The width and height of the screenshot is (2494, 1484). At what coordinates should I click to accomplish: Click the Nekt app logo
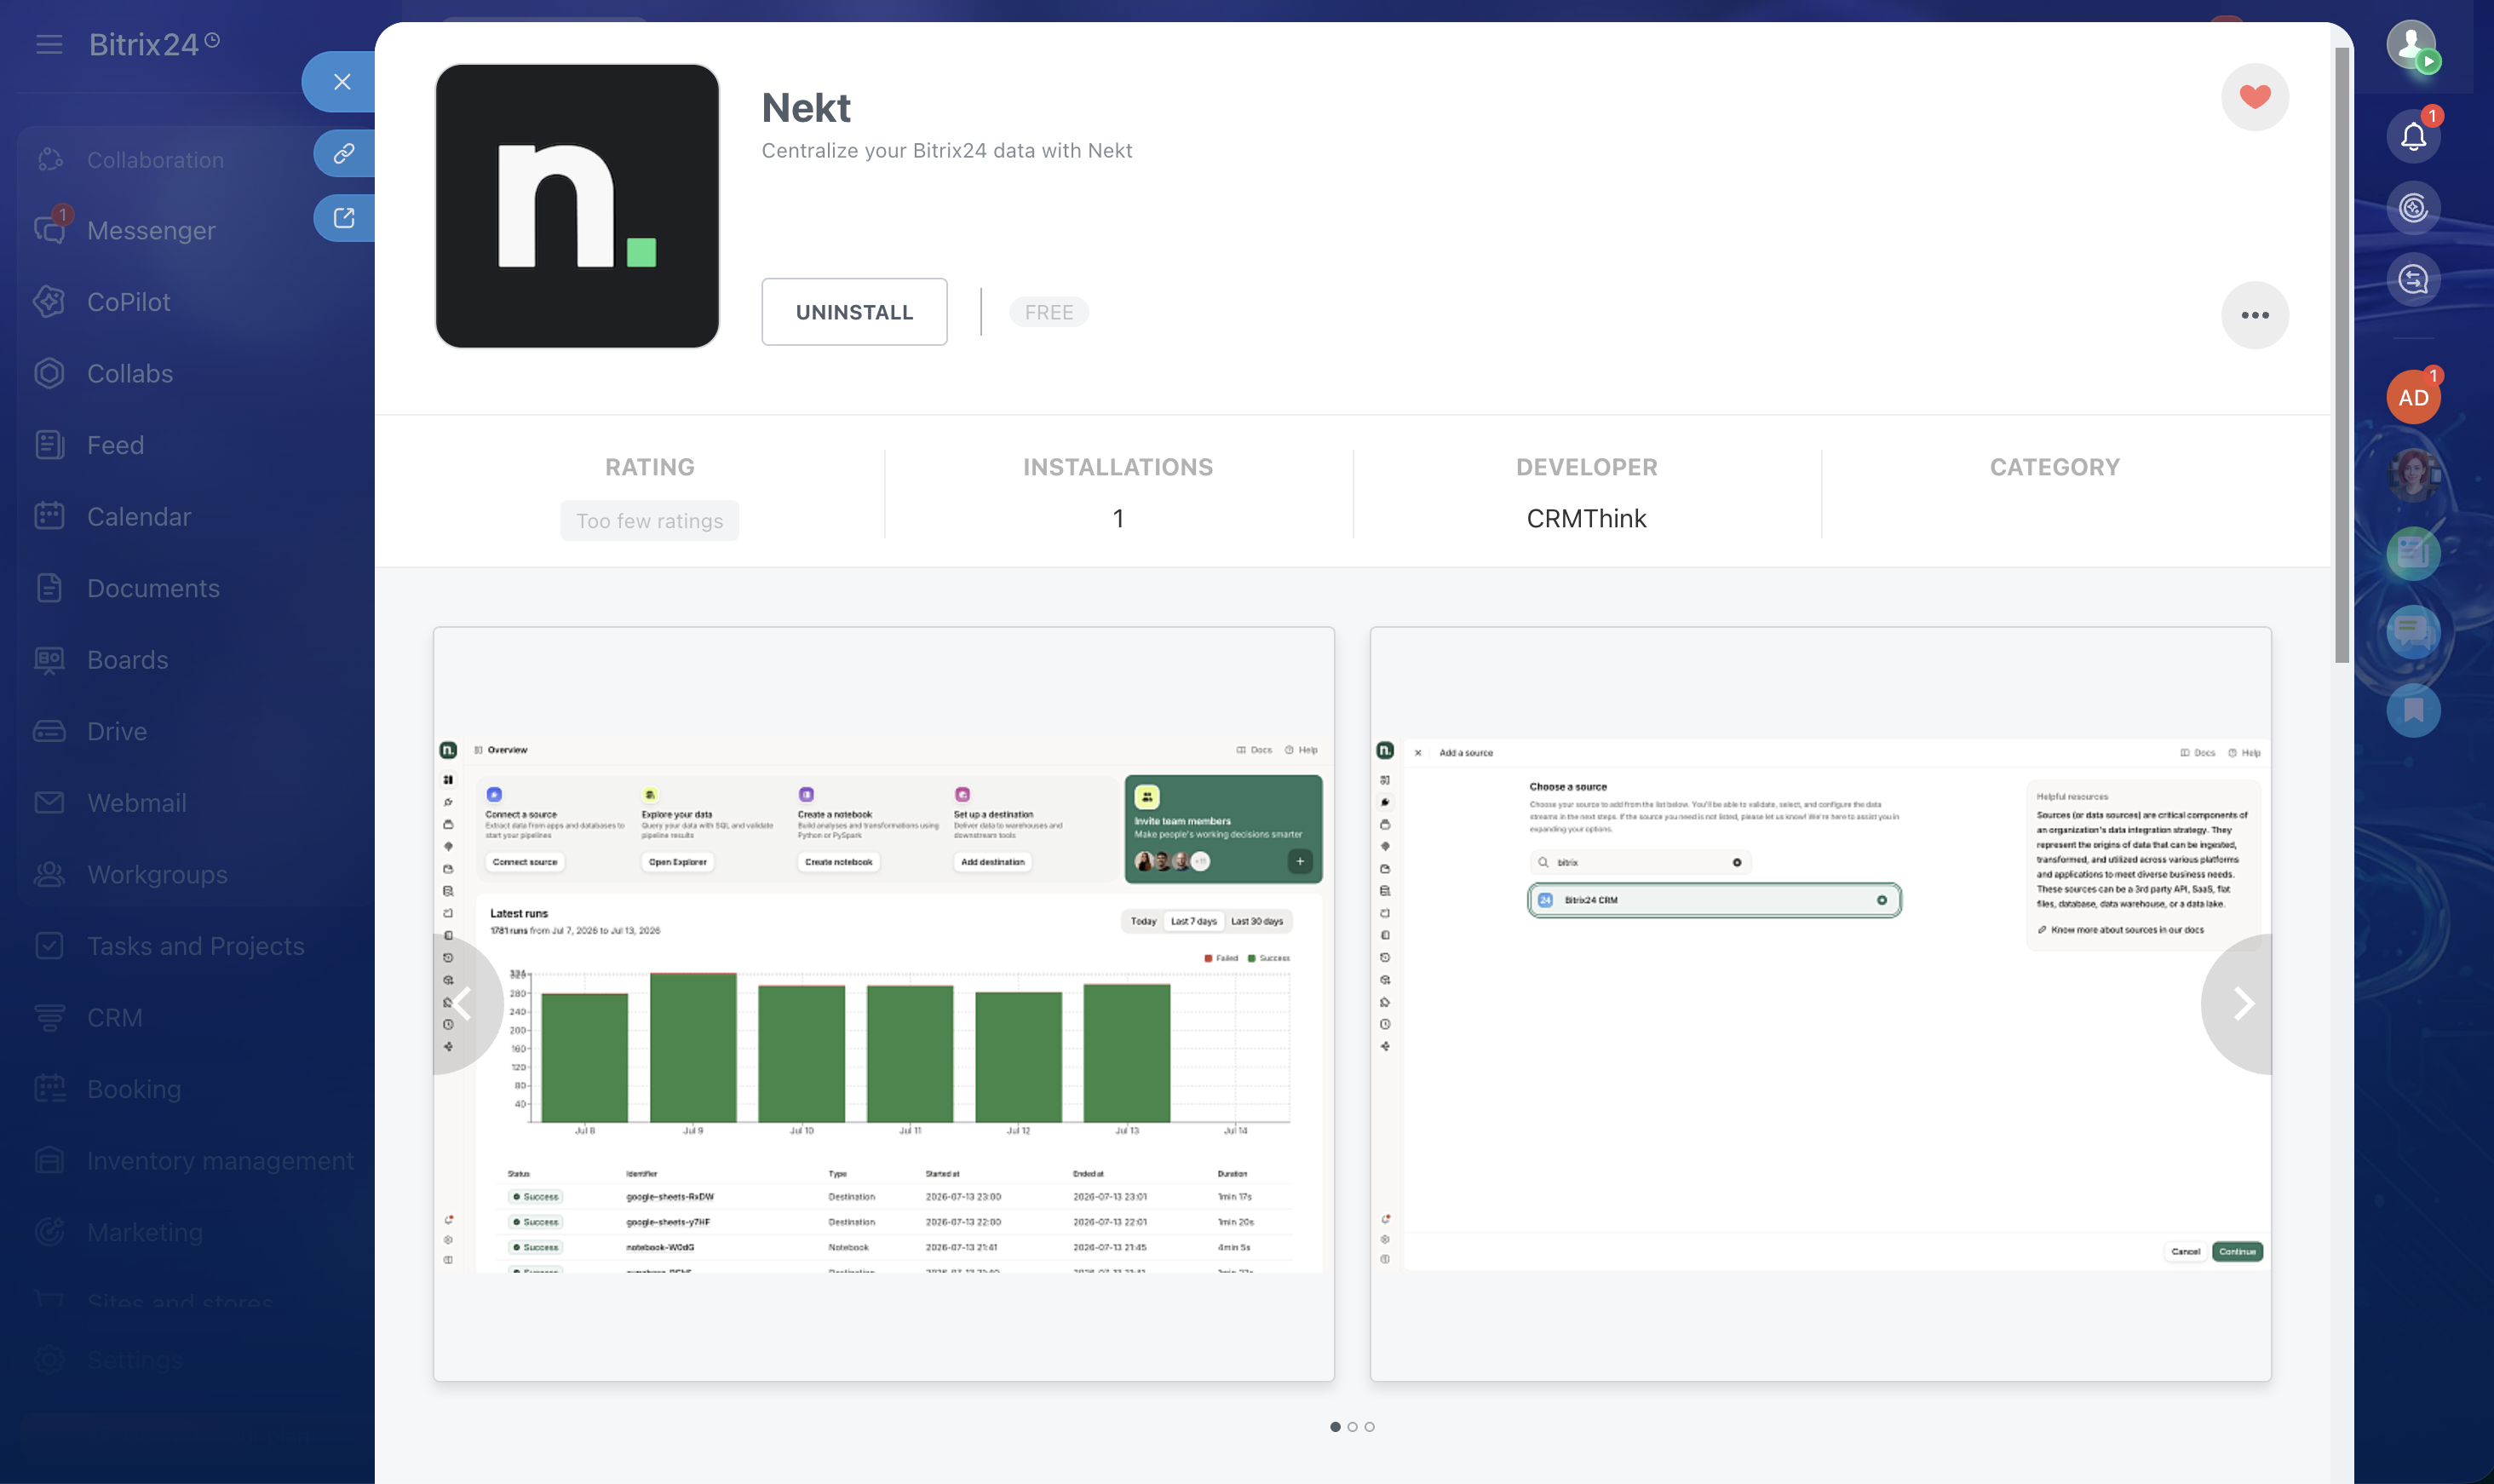coord(577,206)
